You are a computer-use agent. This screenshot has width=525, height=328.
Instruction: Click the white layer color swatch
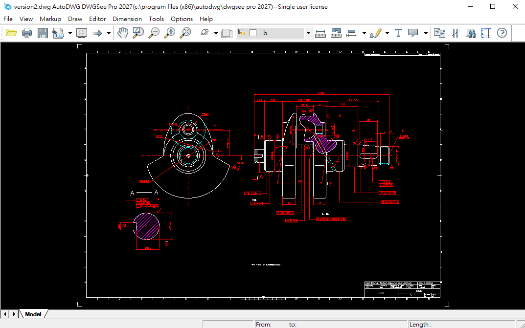coord(253,33)
